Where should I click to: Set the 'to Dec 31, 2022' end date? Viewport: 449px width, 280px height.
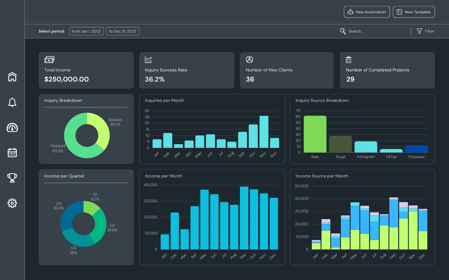(x=123, y=31)
